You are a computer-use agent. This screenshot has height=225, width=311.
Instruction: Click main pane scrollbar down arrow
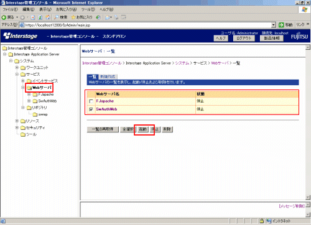coord(308,197)
